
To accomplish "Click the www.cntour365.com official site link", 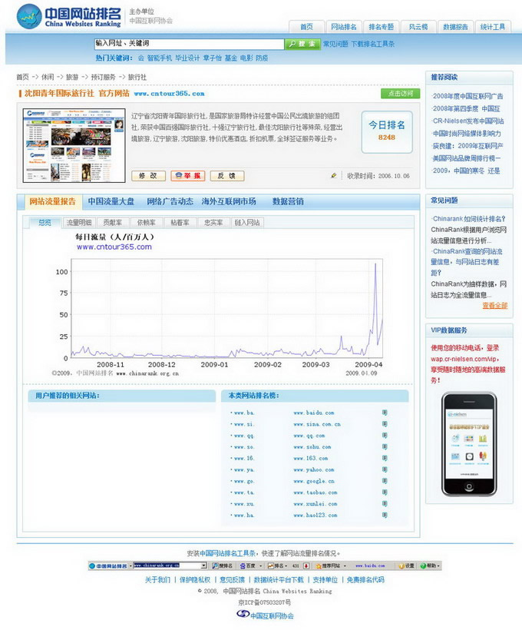I will click(x=169, y=94).
